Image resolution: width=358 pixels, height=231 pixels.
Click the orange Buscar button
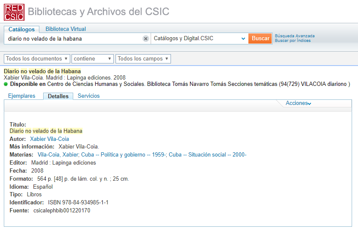tap(260, 38)
